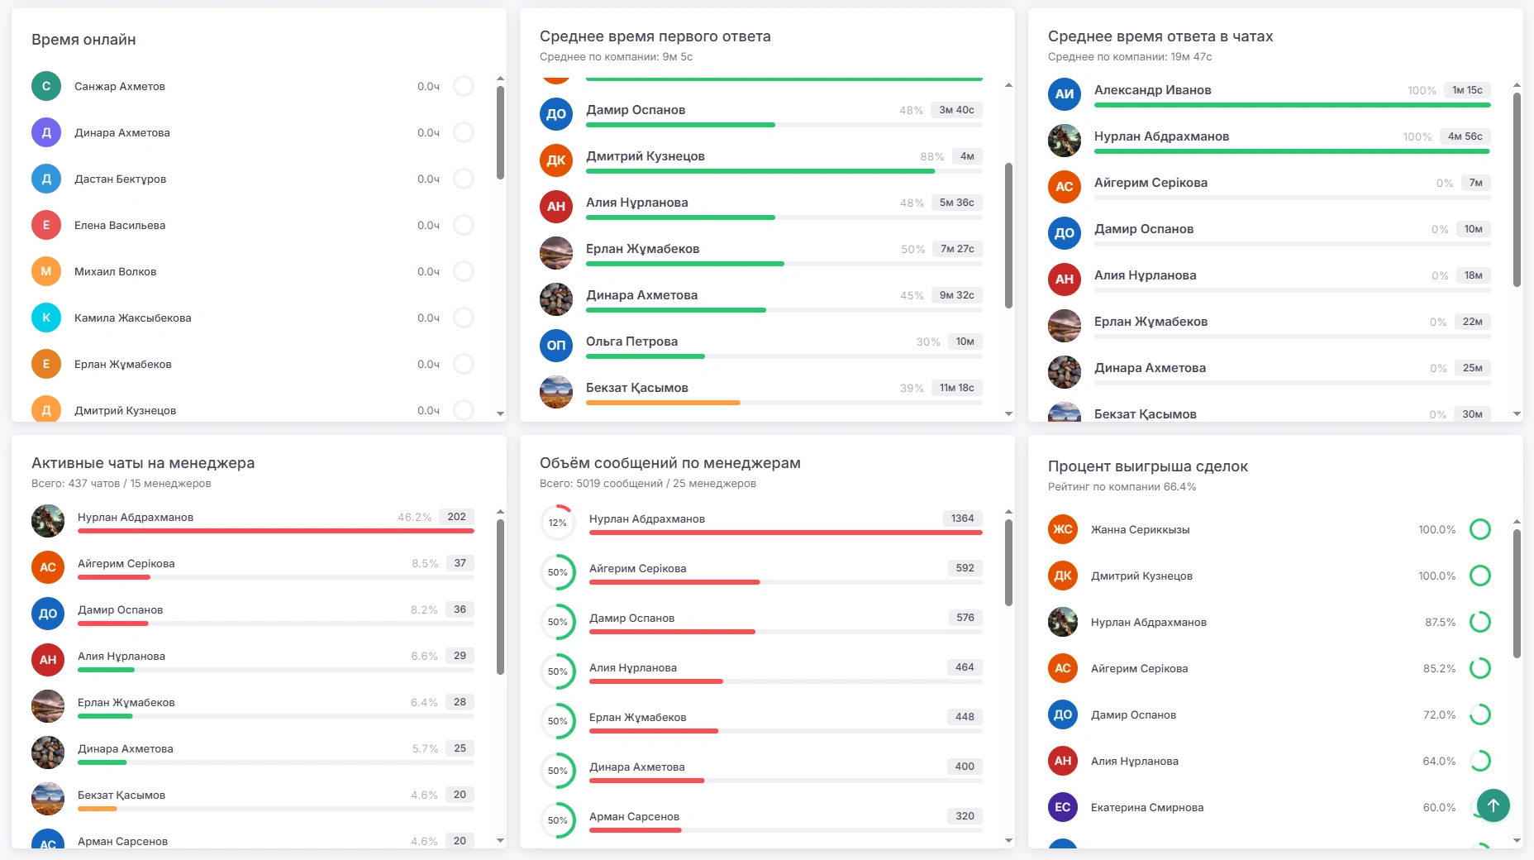Image resolution: width=1534 pixels, height=860 pixels.
Task: Click status circle next to Ерлан Жұмабеков in Время онлайн
Action: (464, 364)
